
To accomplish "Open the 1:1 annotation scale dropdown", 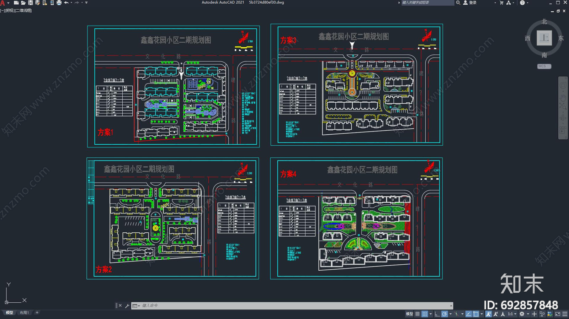I will tap(512, 314).
